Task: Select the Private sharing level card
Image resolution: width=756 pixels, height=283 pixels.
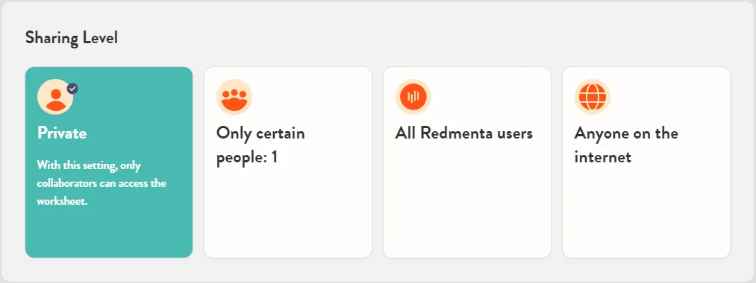Action: point(109,162)
